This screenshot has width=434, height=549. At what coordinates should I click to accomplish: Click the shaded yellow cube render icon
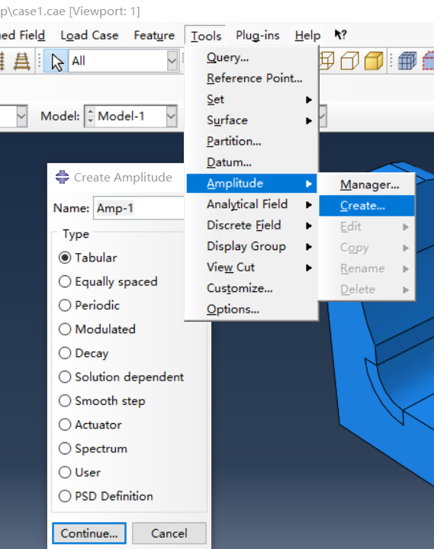pos(374,61)
